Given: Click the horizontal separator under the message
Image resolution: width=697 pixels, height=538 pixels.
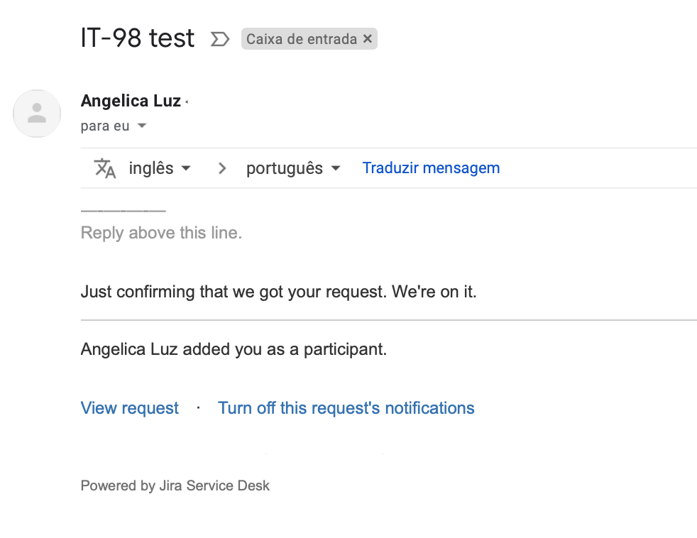Looking at the screenshot, I should click(x=388, y=319).
